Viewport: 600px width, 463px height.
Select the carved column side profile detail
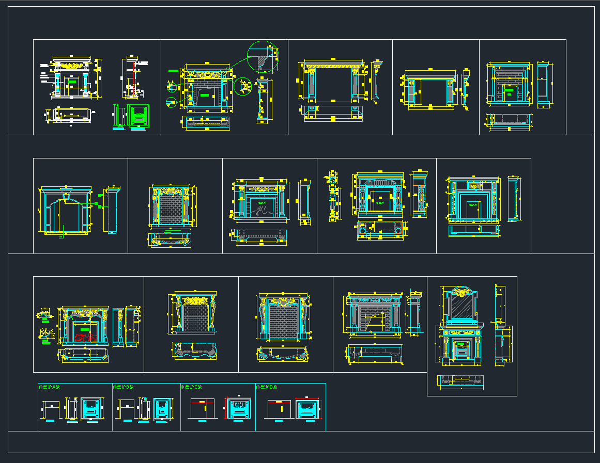[334, 196]
